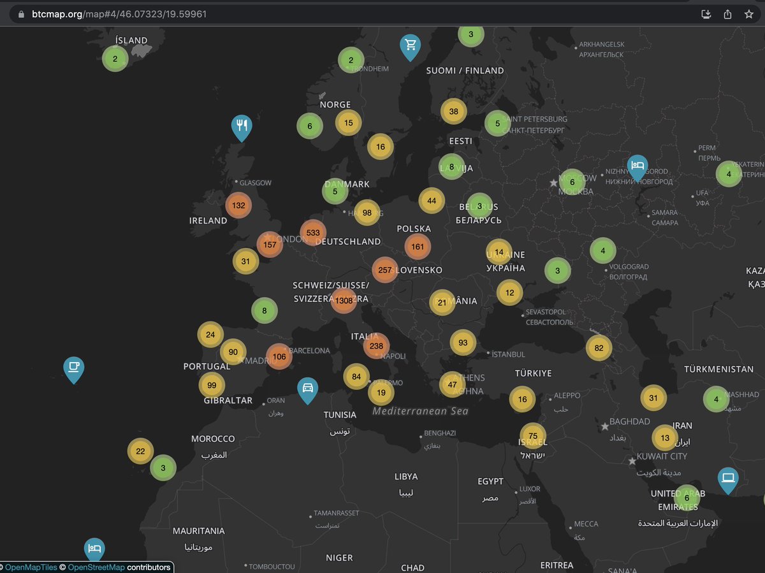Expand the 257 cluster near Slovensko
The width and height of the screenshot is (765, 573).
coord(384,270)
